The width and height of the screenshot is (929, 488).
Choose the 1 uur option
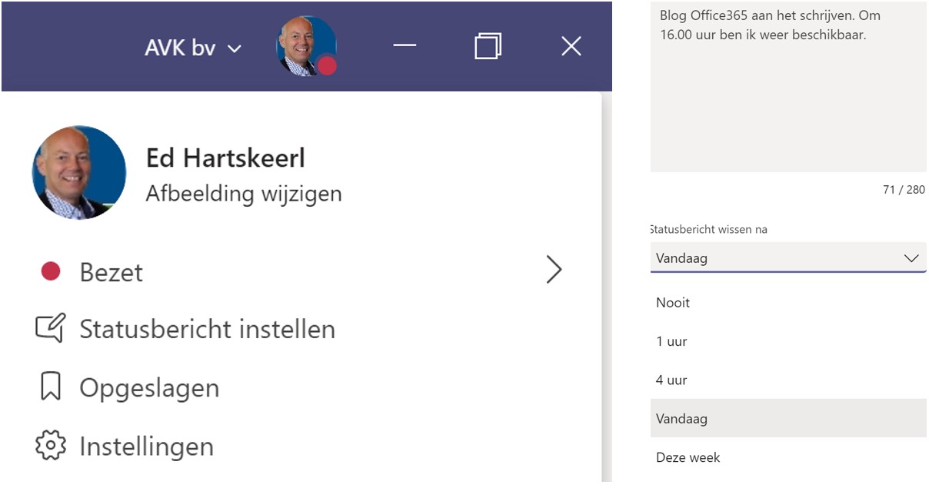coord(671,341)
